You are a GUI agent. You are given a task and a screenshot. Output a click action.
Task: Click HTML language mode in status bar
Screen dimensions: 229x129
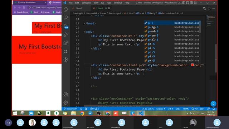coord(186,109)
